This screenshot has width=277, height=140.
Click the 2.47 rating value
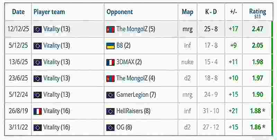point(258,29)
